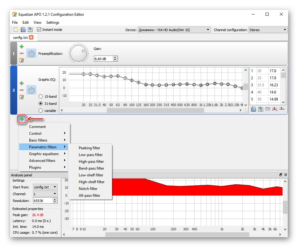Click the New file toolbar icon
This screenshot has height=247, width=298.
point(16,30)
